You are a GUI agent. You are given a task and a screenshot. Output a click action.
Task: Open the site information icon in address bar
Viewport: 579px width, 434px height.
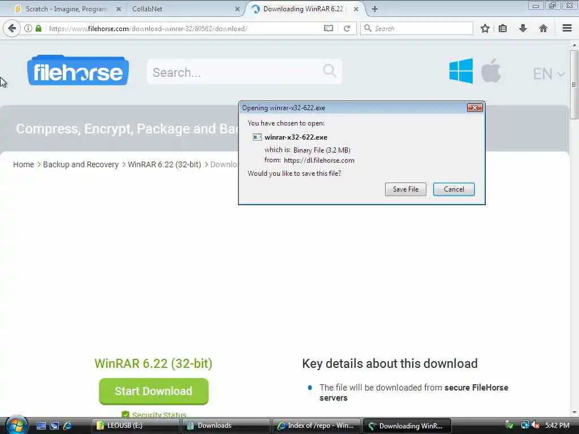(x=28, y=28)
